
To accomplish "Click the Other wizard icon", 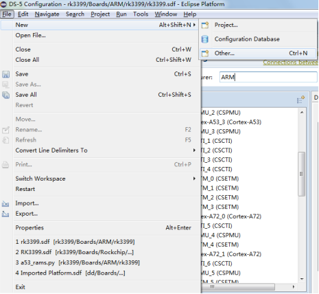I will click(x=205, y=54).
